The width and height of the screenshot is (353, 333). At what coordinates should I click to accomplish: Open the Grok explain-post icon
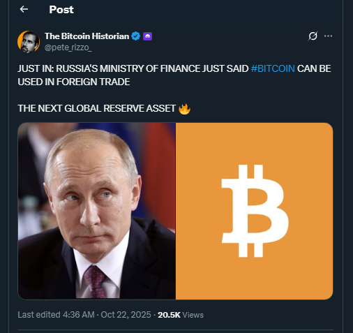[x=313, y=36]
